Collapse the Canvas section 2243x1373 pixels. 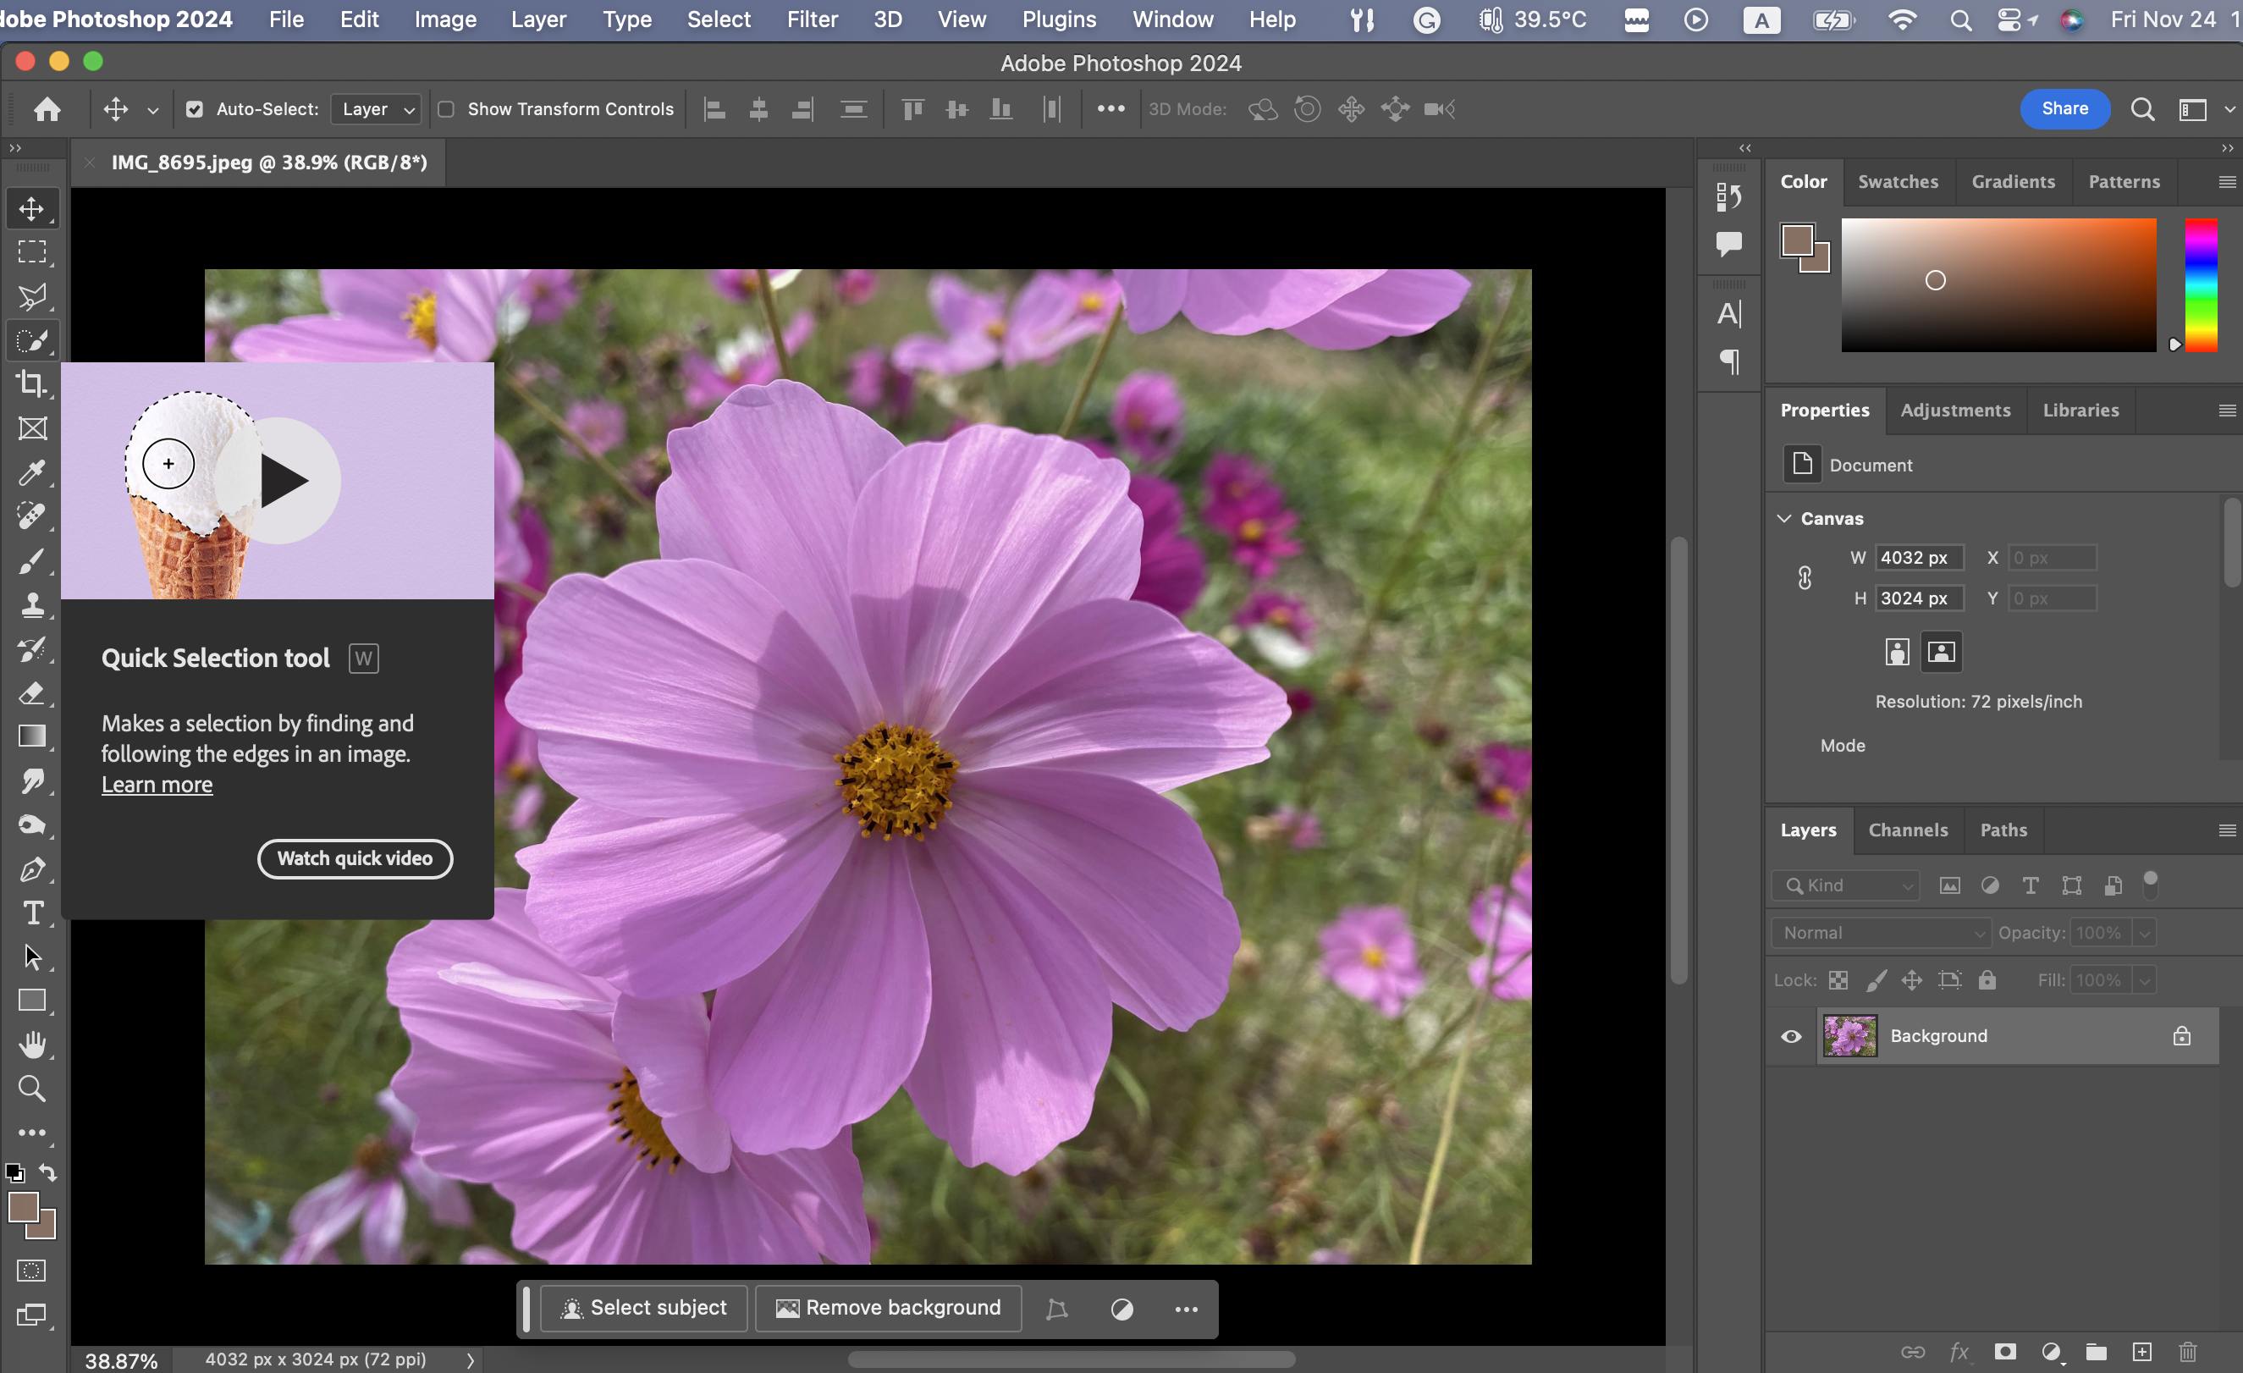click(1784, 518)
